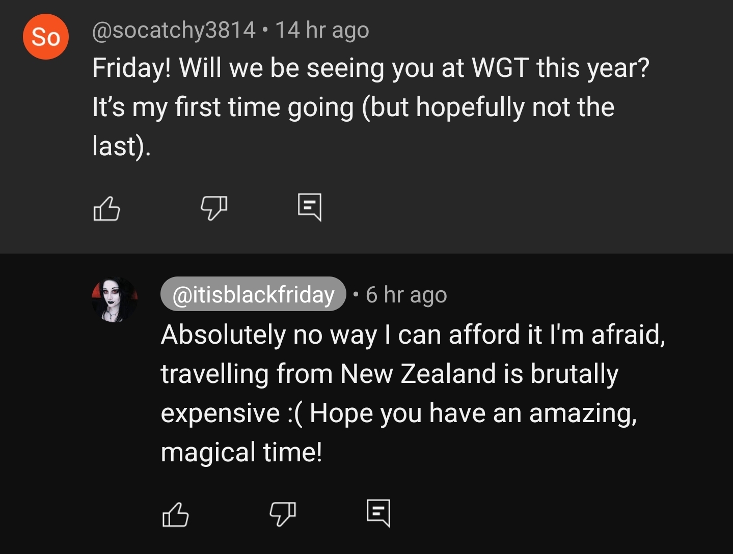
Task: Tap the 'magical time!' closing line
Action: (x=241, y=452)
